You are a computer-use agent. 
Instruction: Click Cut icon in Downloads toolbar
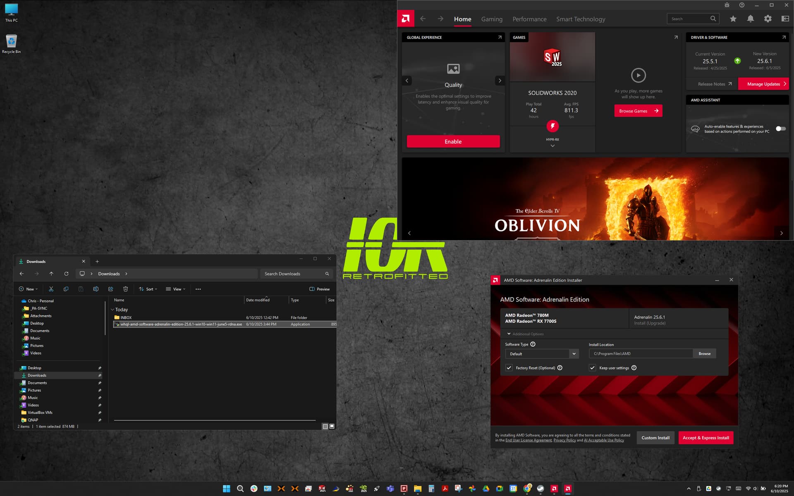click(51, 289)
